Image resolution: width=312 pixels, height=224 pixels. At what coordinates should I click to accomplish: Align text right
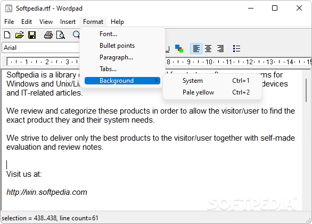point(220,49)
